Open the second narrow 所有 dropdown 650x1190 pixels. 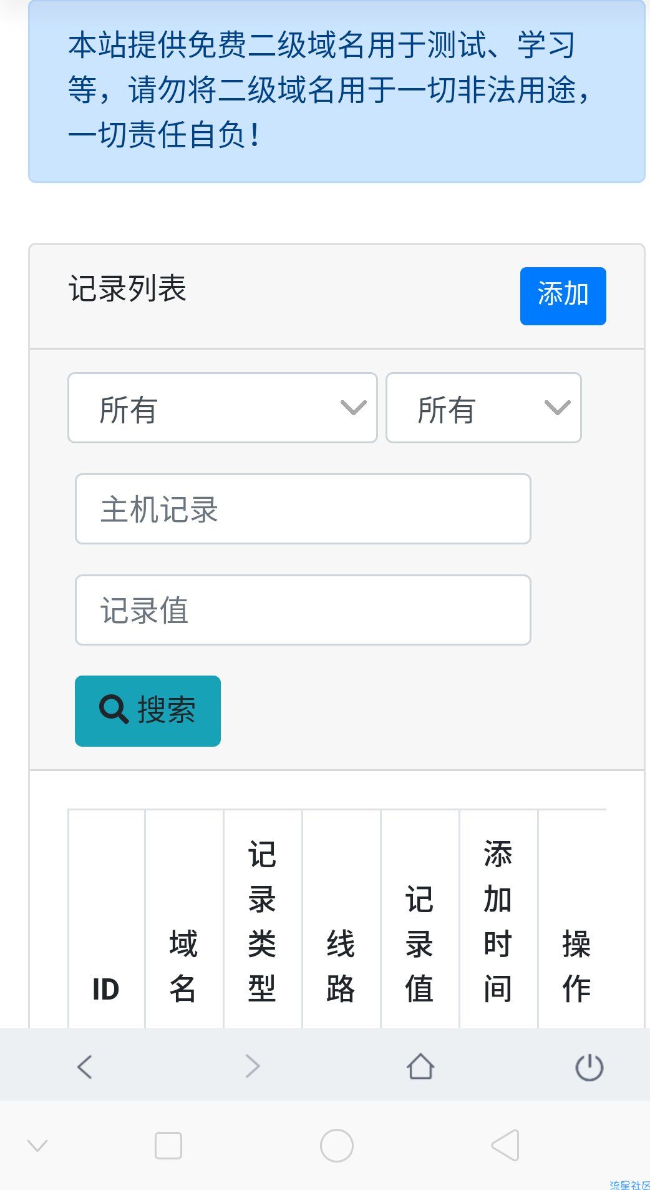click(x=483, y=408)
